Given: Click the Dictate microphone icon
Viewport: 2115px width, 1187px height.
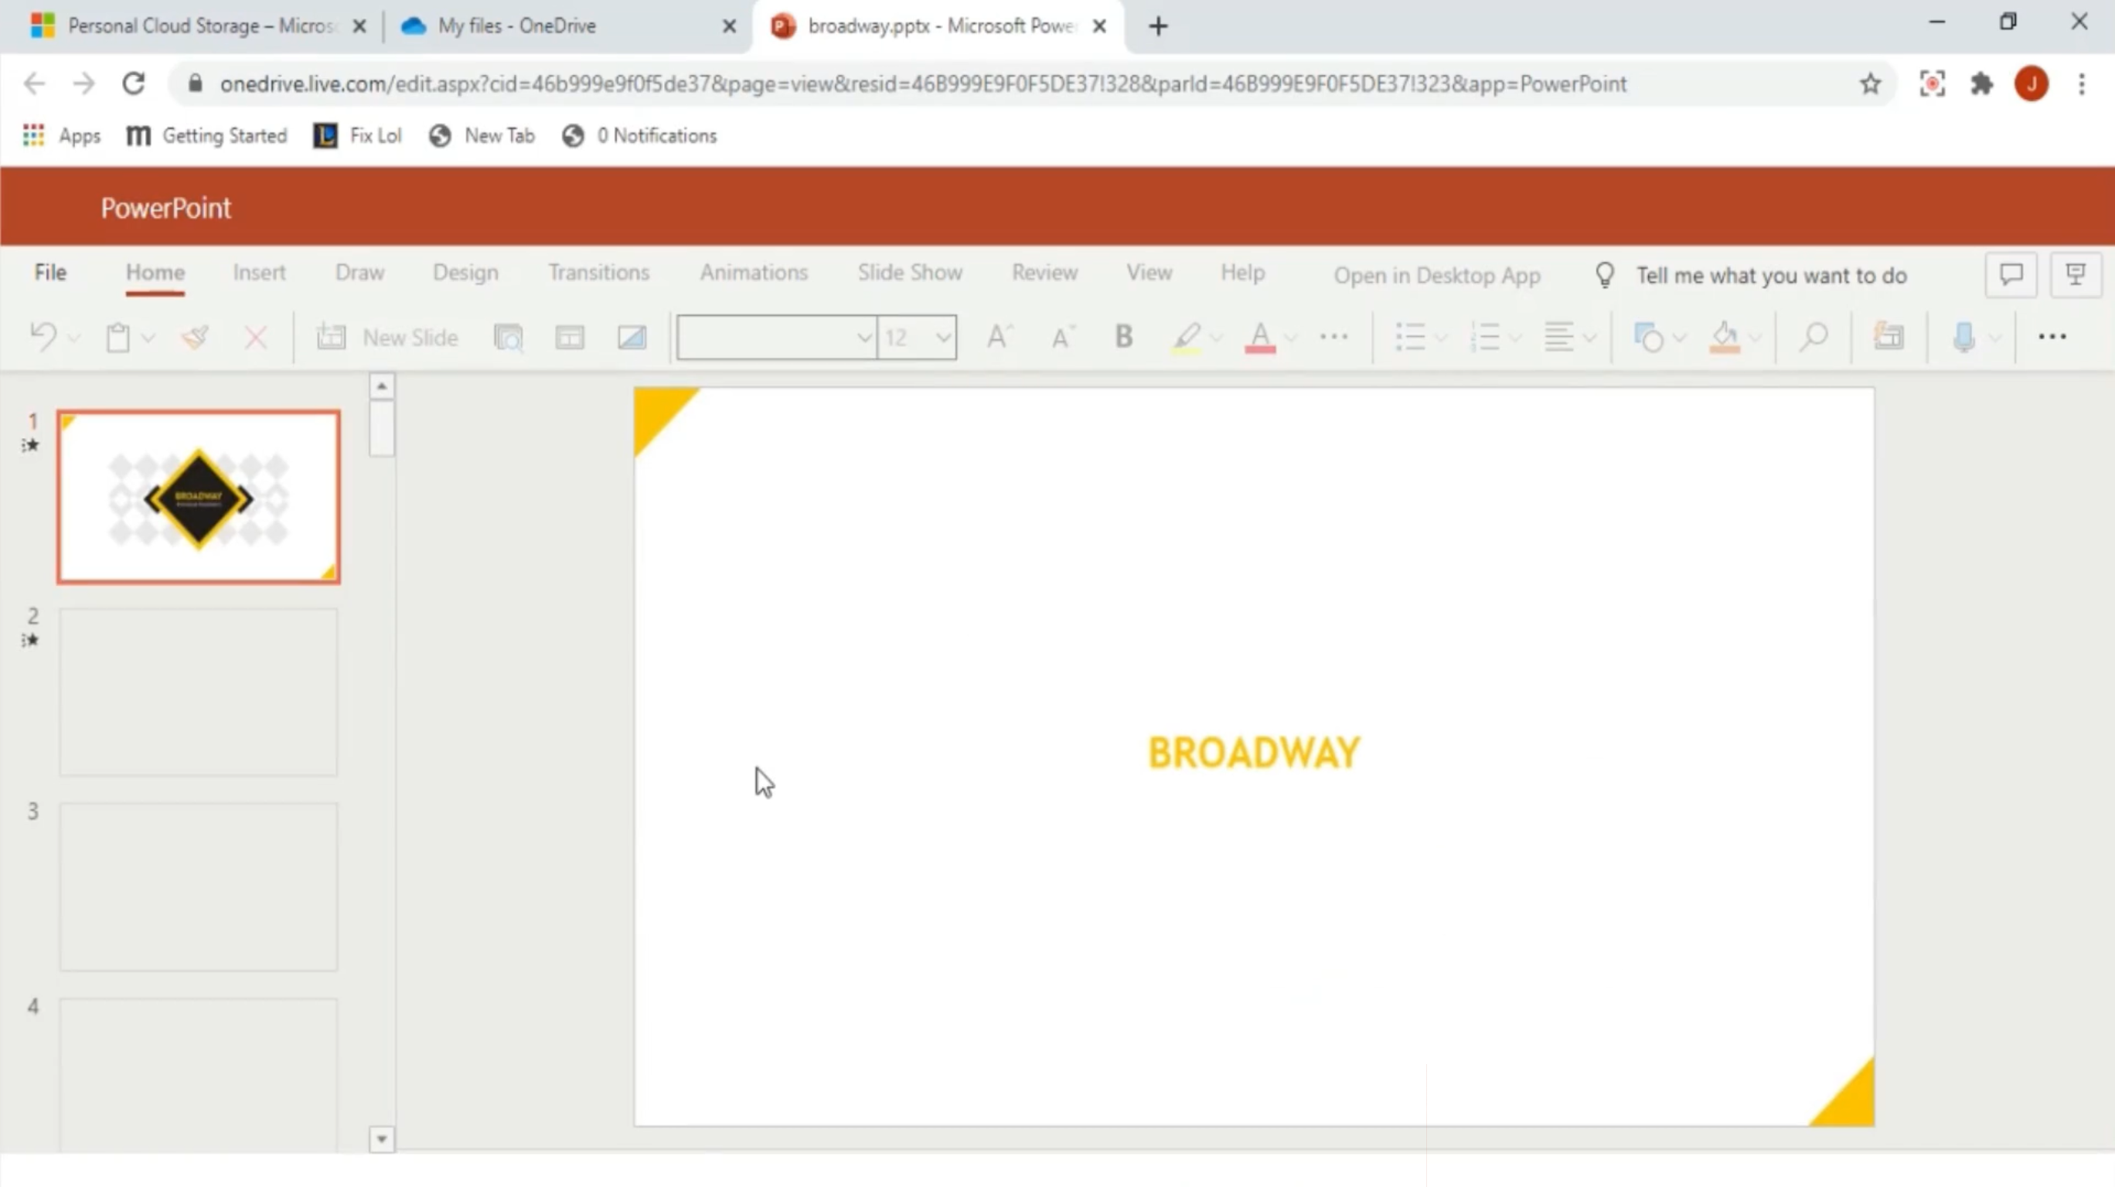Looking at the screenshot, I should pyautogui.click(x=1963, y=337).
